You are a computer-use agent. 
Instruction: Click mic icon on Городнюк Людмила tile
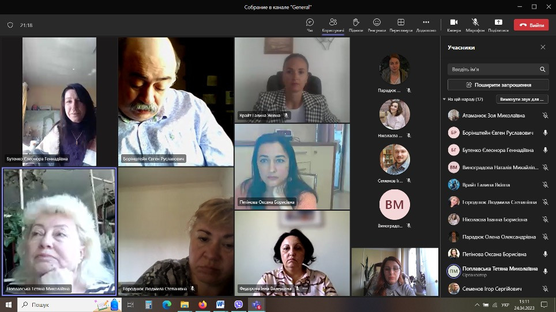pyautogui.click(x=193, y=288)
